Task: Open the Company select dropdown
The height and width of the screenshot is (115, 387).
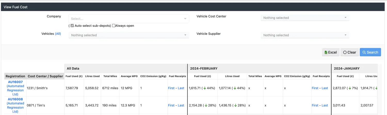Action: click(128, 19)
